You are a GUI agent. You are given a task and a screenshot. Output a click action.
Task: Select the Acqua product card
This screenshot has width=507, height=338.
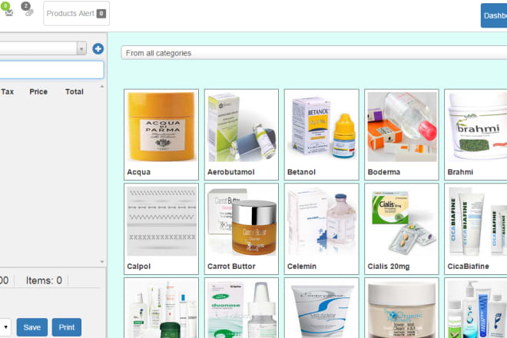click(161, 134)
